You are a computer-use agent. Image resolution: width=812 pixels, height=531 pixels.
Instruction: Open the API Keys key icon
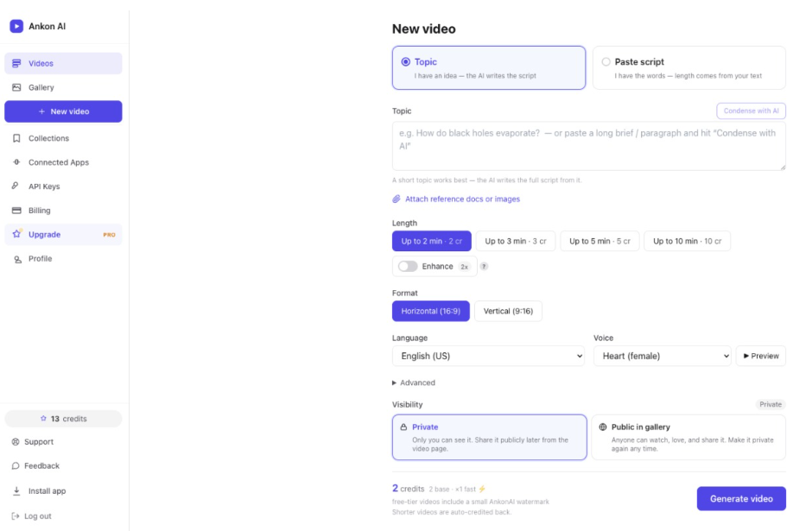pyautogui.click(x=16, y=186)
